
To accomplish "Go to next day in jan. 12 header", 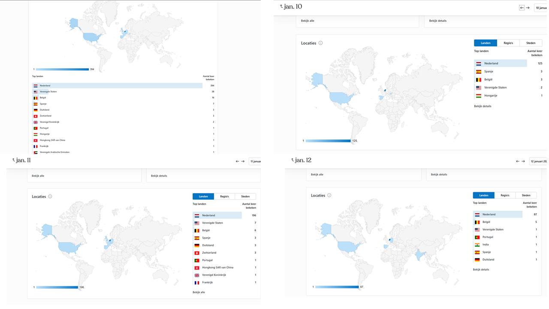I will click(523, 161).
